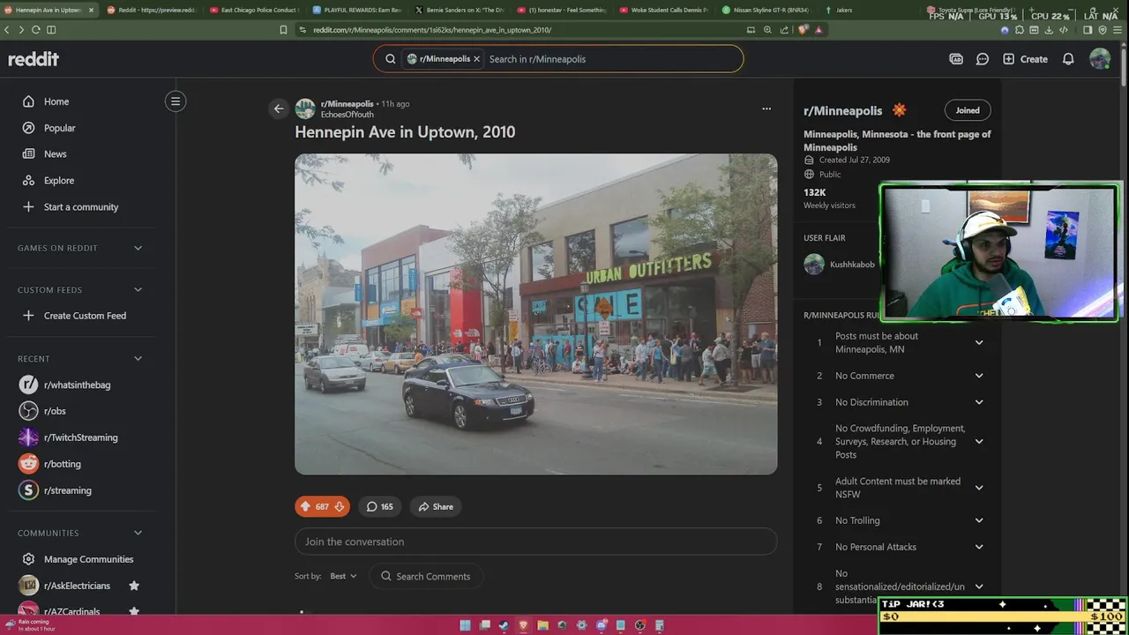Click the Search in r/Minneapolis field
This screenshot has width=1129, height=635.
click(613, 59)
